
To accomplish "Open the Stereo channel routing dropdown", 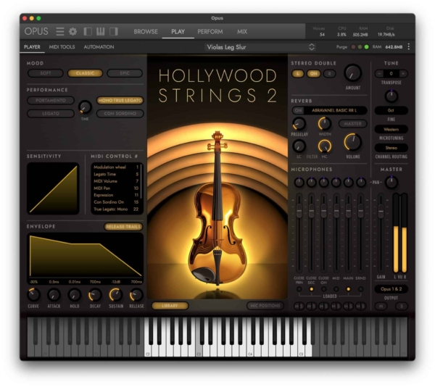I will (x=391, y=148).
